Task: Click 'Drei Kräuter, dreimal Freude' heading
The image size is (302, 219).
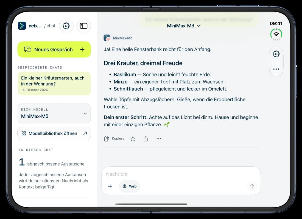Action: (143, 63)
